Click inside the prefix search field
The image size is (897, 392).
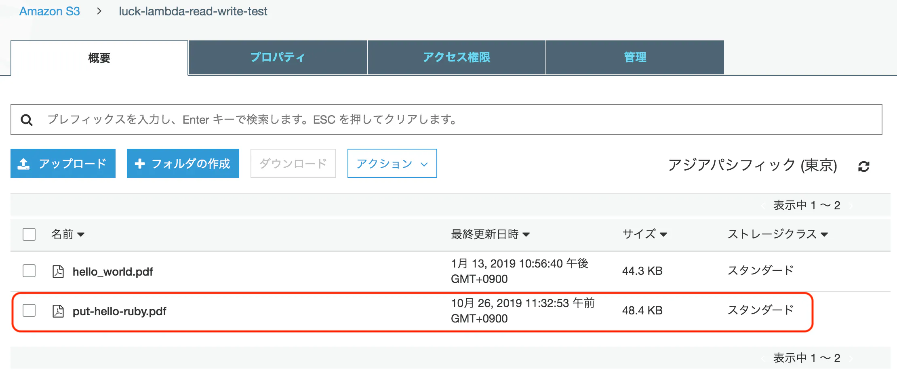[242, 119]
